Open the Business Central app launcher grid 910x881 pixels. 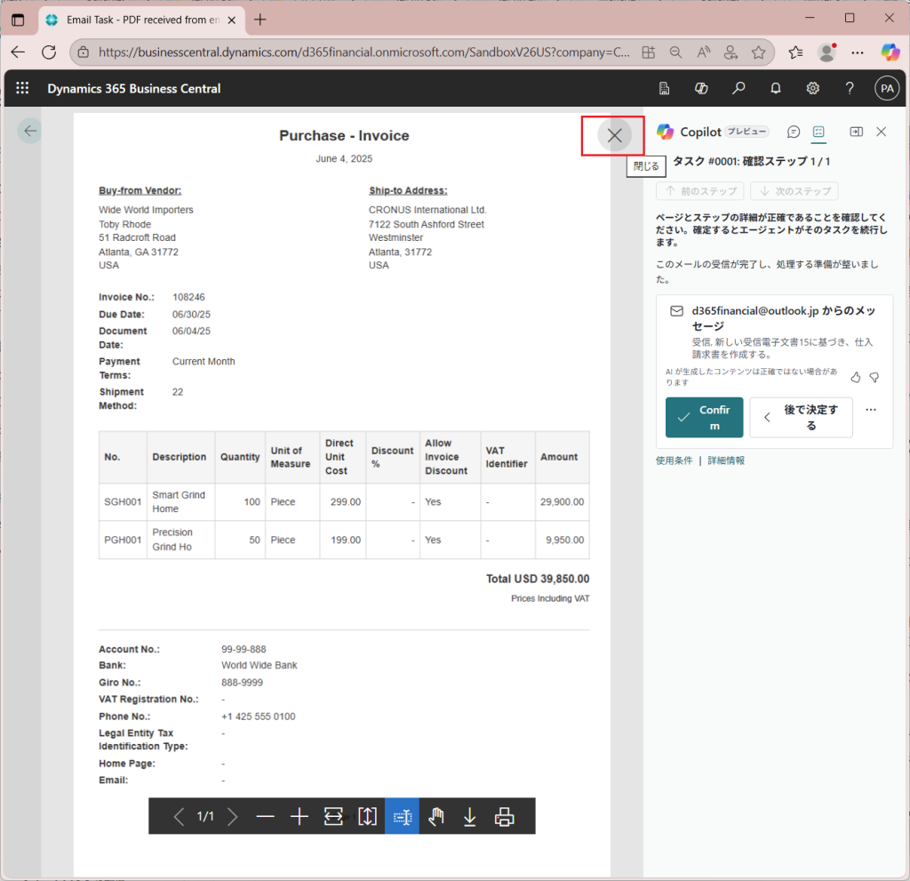[x=22, y=88]
